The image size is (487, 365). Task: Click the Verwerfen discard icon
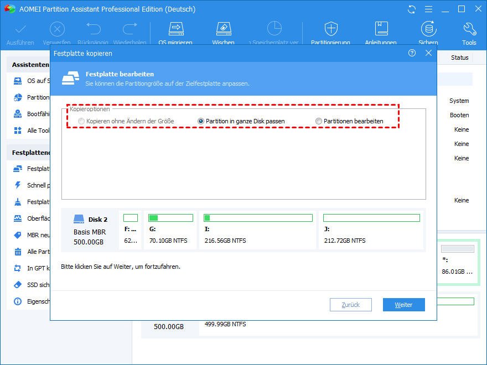click(x=57, y=30)
